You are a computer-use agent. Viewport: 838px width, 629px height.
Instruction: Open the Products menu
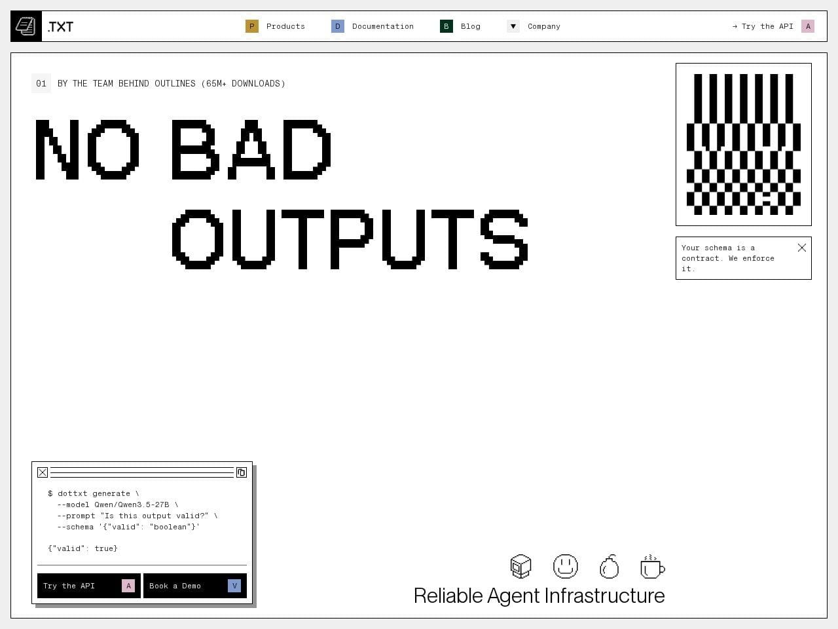coord(276,26)
